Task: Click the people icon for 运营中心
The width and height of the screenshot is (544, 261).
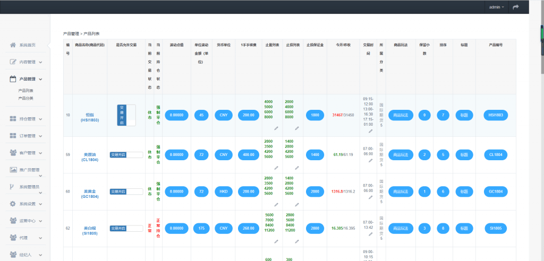Action: pyautogui.click(x=13, y=221)
